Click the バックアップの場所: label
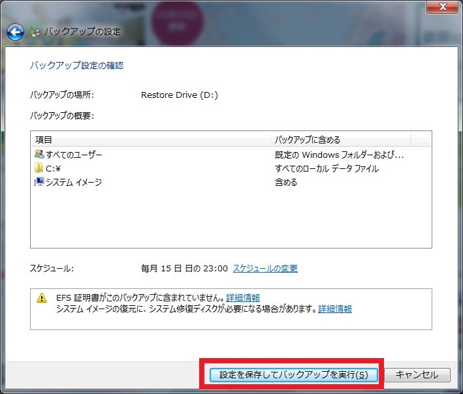 point(62,95)
